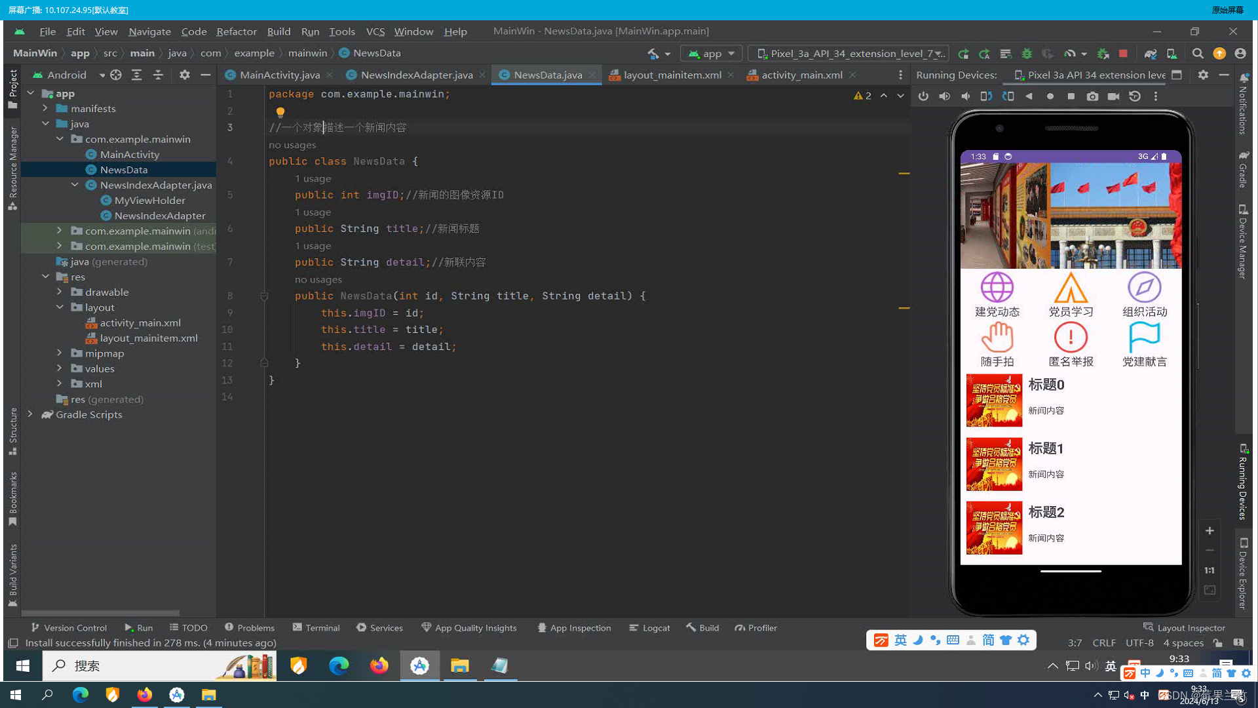The width and height of the screenshot is (1258, 708).
Task: Expand the drawable folder in Project view
Action: click(x=59, y=292)
